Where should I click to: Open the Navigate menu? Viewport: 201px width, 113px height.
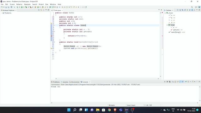[27, 4]
